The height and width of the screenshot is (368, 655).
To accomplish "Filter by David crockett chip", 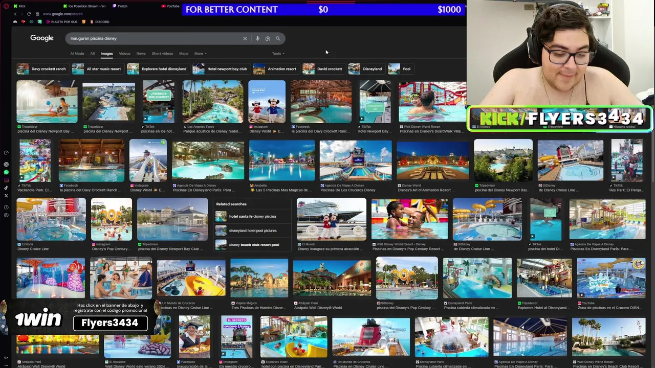I will (x=323, y=69).
